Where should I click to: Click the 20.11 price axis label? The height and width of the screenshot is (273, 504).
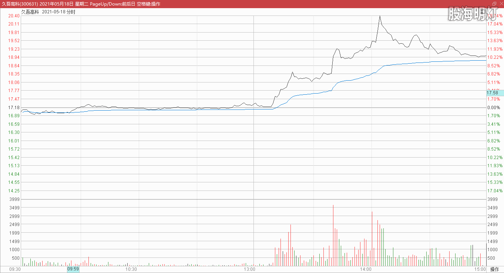tap(14, 24)
